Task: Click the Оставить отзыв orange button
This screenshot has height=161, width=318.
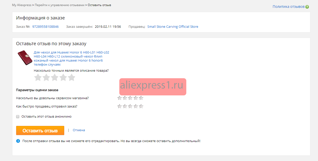Action: [40, 130]
